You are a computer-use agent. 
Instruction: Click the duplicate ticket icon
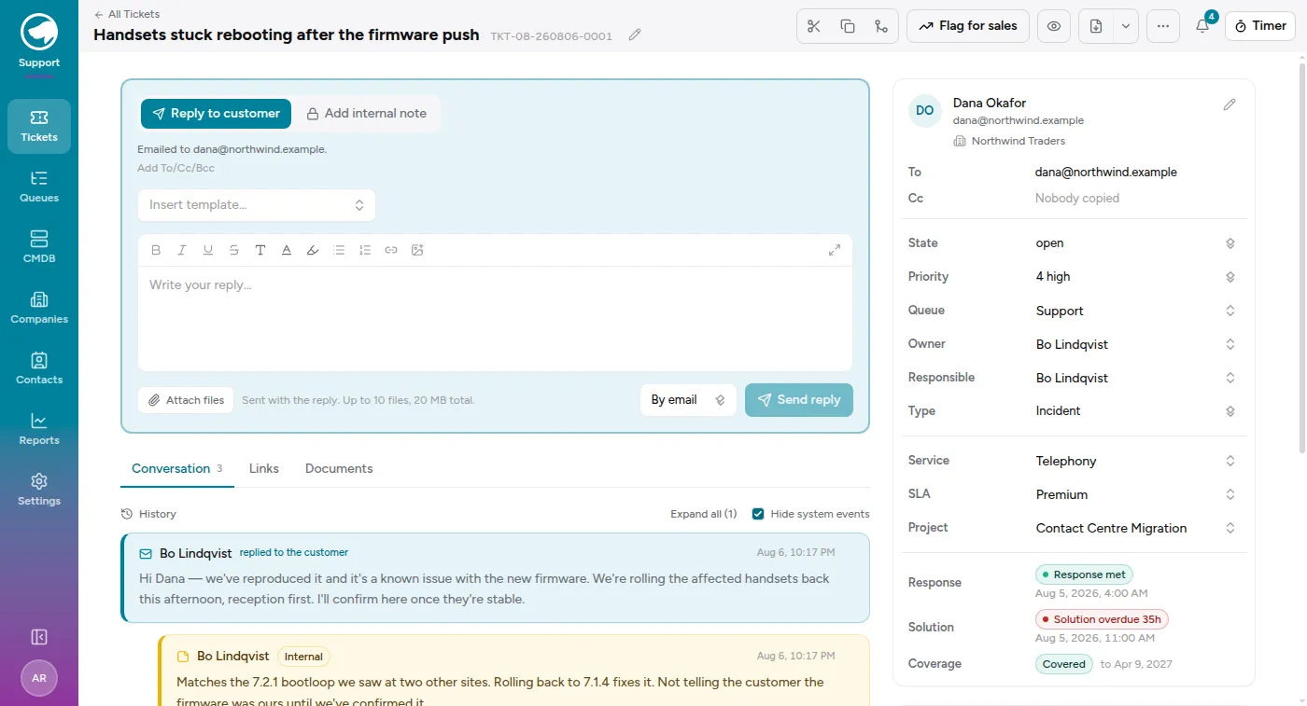click(x=848, y=26)
